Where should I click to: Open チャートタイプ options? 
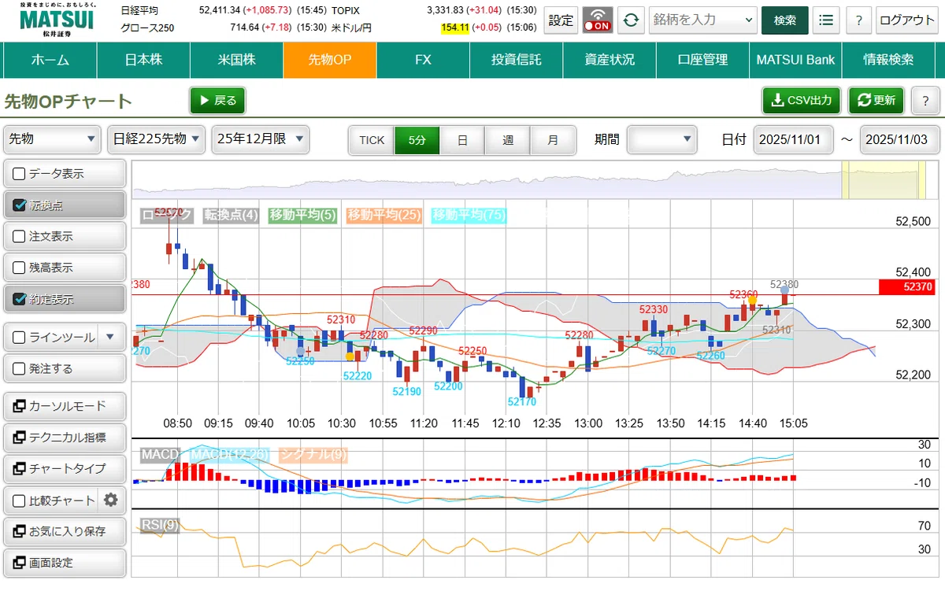click(x=65, y=469)
